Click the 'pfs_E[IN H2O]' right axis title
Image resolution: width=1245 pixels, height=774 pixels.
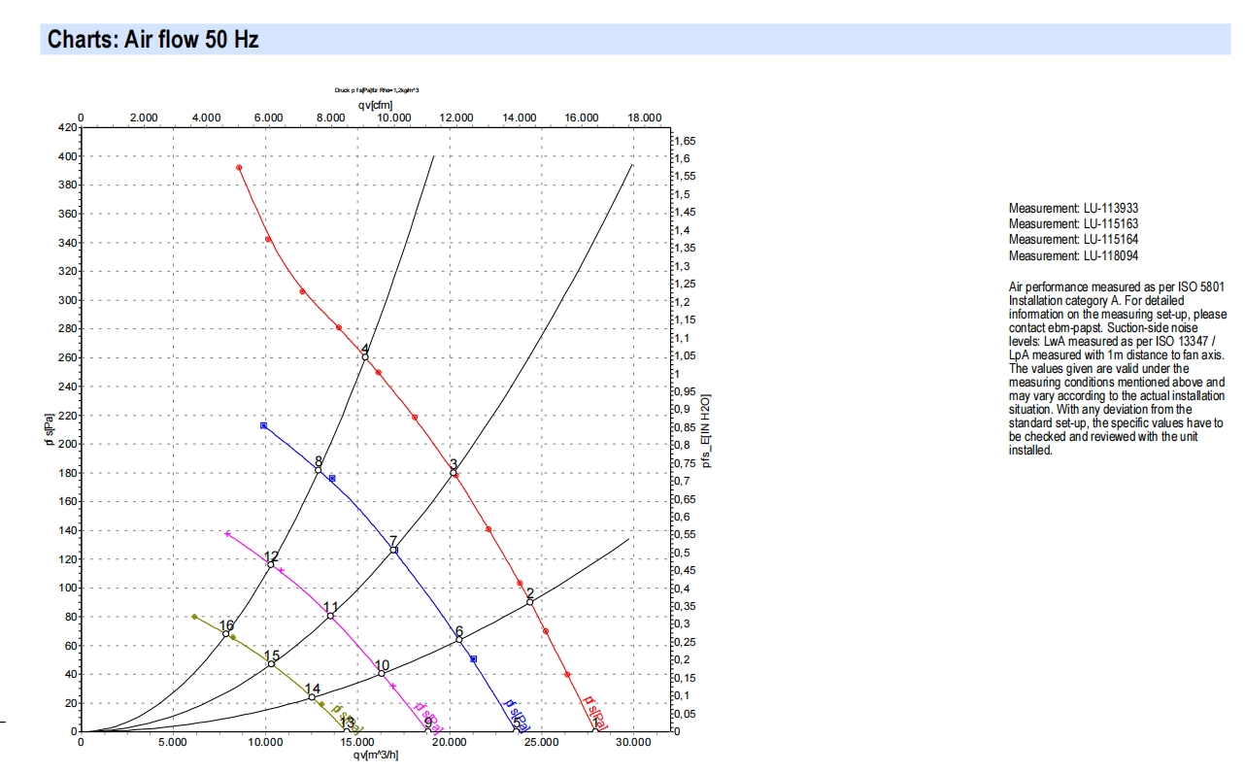pos(707,431)
